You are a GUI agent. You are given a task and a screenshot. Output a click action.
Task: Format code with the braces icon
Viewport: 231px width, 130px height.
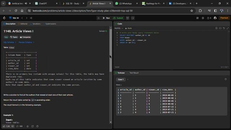pos(220,28)
